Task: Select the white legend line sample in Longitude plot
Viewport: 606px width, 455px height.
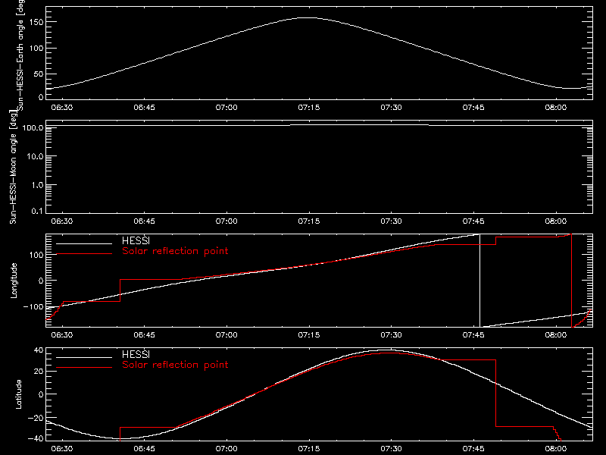Action: click(84, 243)
